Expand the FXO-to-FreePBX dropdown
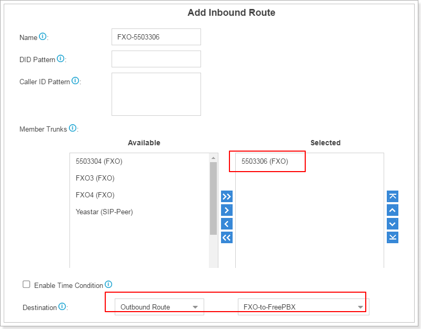Image resolution: width=421 pixels, height=329 pixels. click(x=303, y=307)
